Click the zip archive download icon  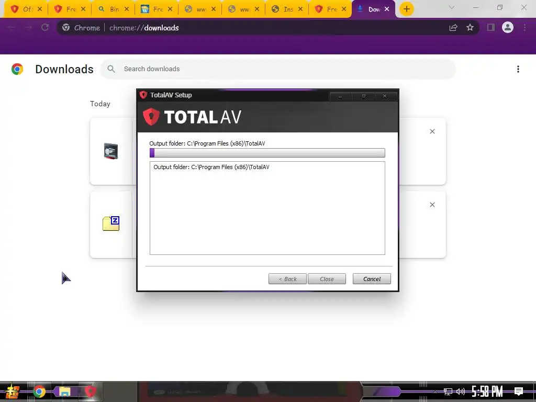111,224
